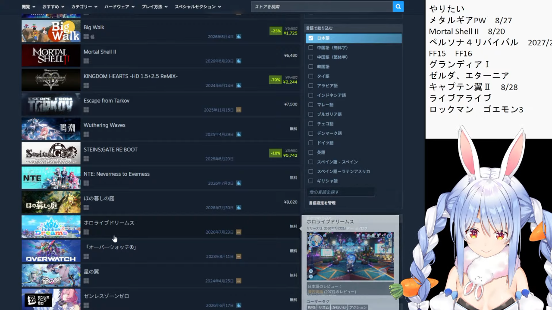Viewport: 552px width, 310px height.
Task: Check the 中国語 (繁体字) language filter
Action: (x=311, y=57)
